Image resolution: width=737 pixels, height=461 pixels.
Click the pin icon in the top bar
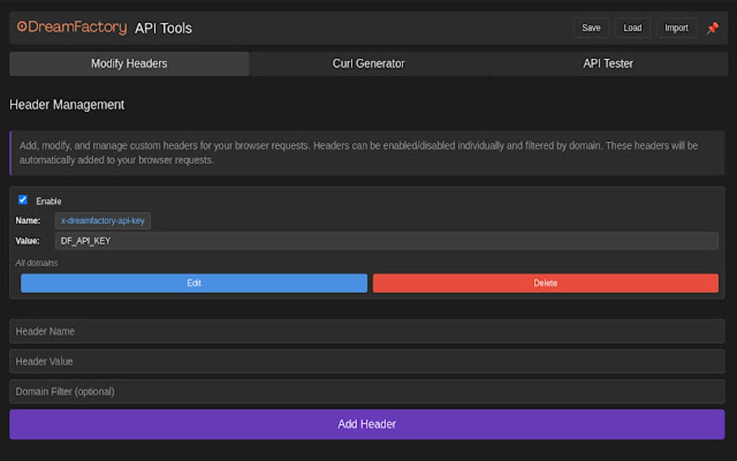pyautogui.click(x=712, y=28)
